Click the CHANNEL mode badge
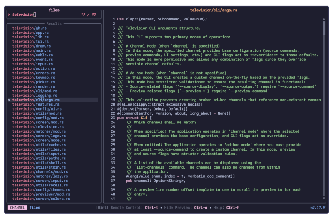333x219 pixels. [x=17, y=207]
